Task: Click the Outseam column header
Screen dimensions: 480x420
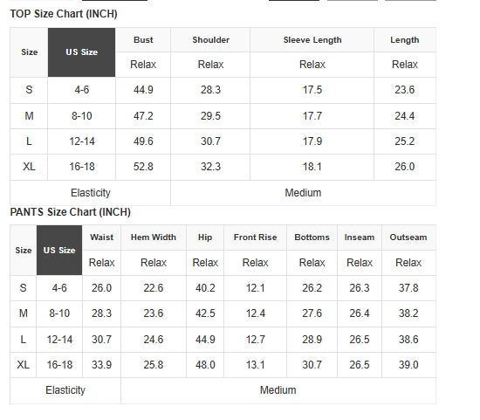Action: pyautogui.click(x=408, y=238)
